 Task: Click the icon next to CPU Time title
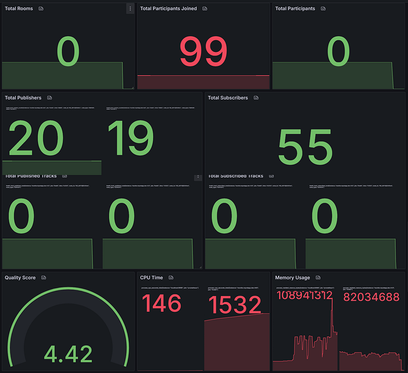click(171, 277)
